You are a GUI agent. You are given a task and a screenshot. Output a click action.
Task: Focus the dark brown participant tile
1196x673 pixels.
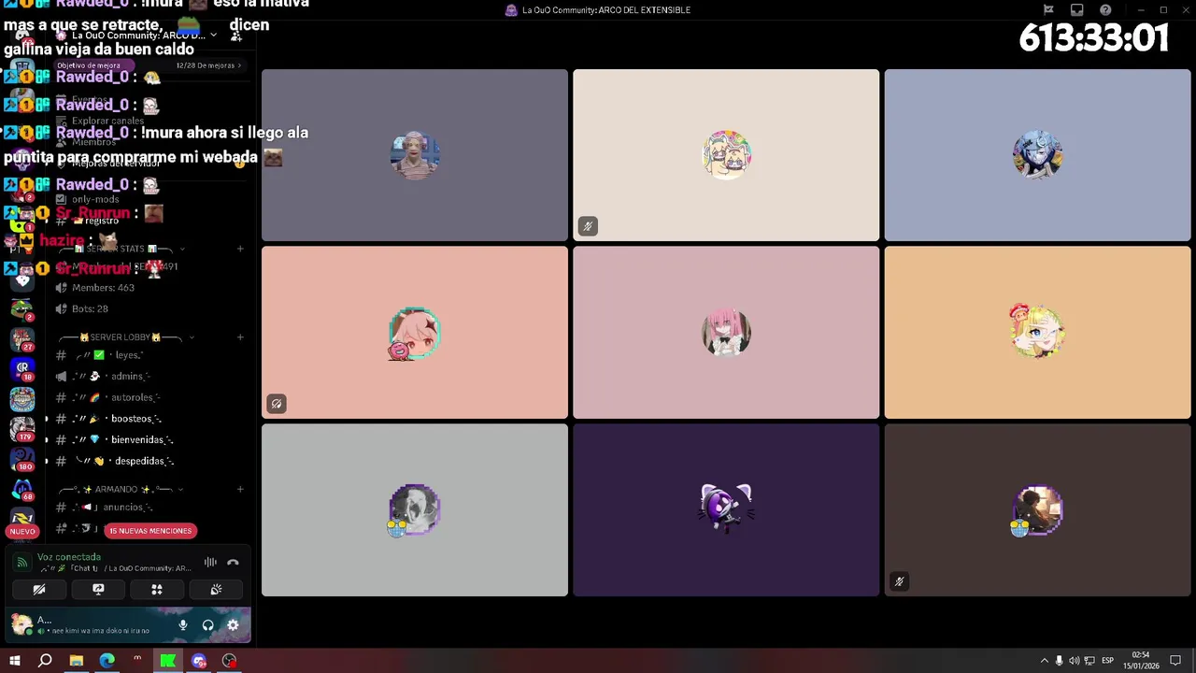pyautogui.click(x=1038, y=510)
